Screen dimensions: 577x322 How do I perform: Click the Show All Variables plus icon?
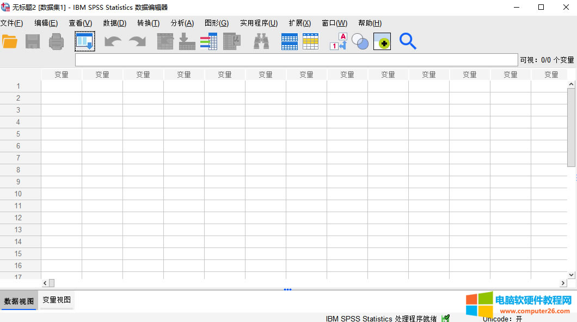[382, 42]
